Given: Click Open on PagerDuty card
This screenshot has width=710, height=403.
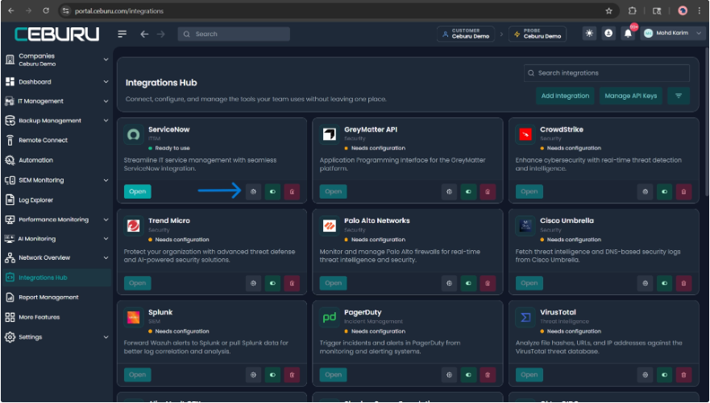Looking at the screenshot, I should [x=334, y=375].
